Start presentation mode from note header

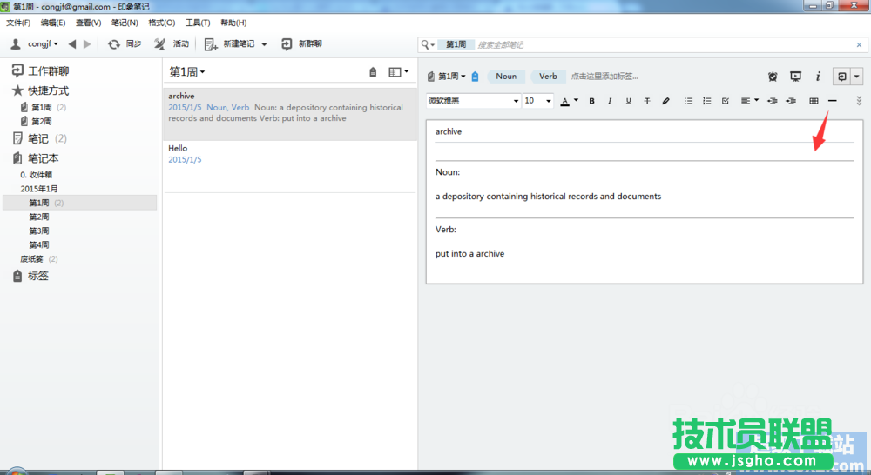pos(795,77)
